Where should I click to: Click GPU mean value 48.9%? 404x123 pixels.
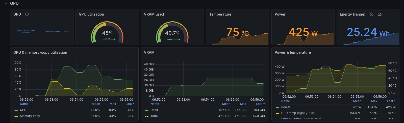tap(95, 110)
